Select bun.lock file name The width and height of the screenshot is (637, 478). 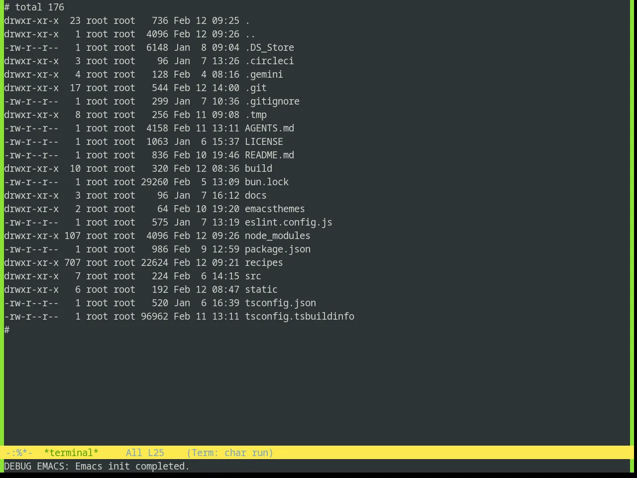click(267, 182)
